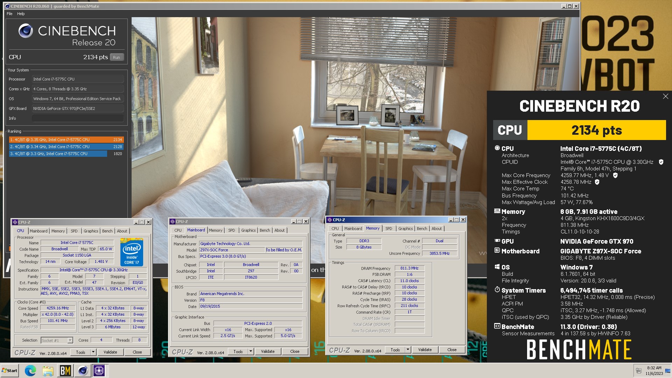
Task: Open the Windows Start menu
Action: (10, 371)
